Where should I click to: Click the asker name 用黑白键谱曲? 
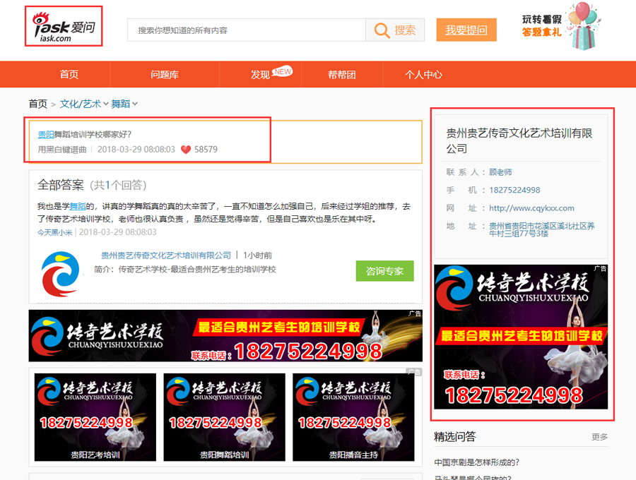pyautogui.click(x=62, y=150)
